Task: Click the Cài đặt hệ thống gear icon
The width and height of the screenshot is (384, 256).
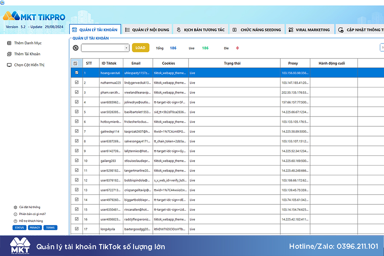Action: coord(15,207)
